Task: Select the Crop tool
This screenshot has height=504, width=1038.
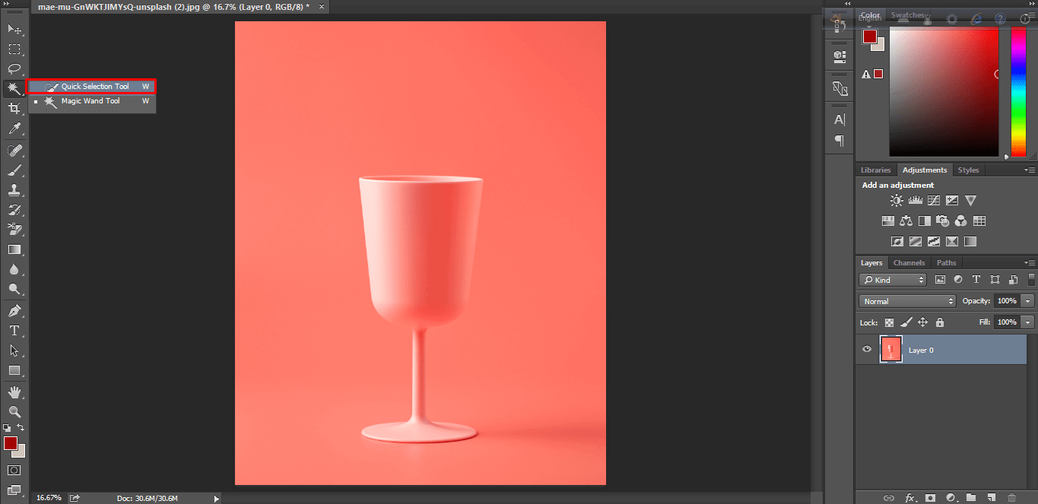Action: pos(14,108)
